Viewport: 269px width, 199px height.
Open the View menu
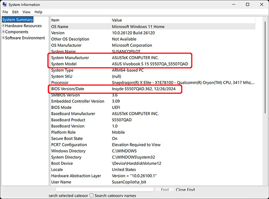[x=26, y=12]
